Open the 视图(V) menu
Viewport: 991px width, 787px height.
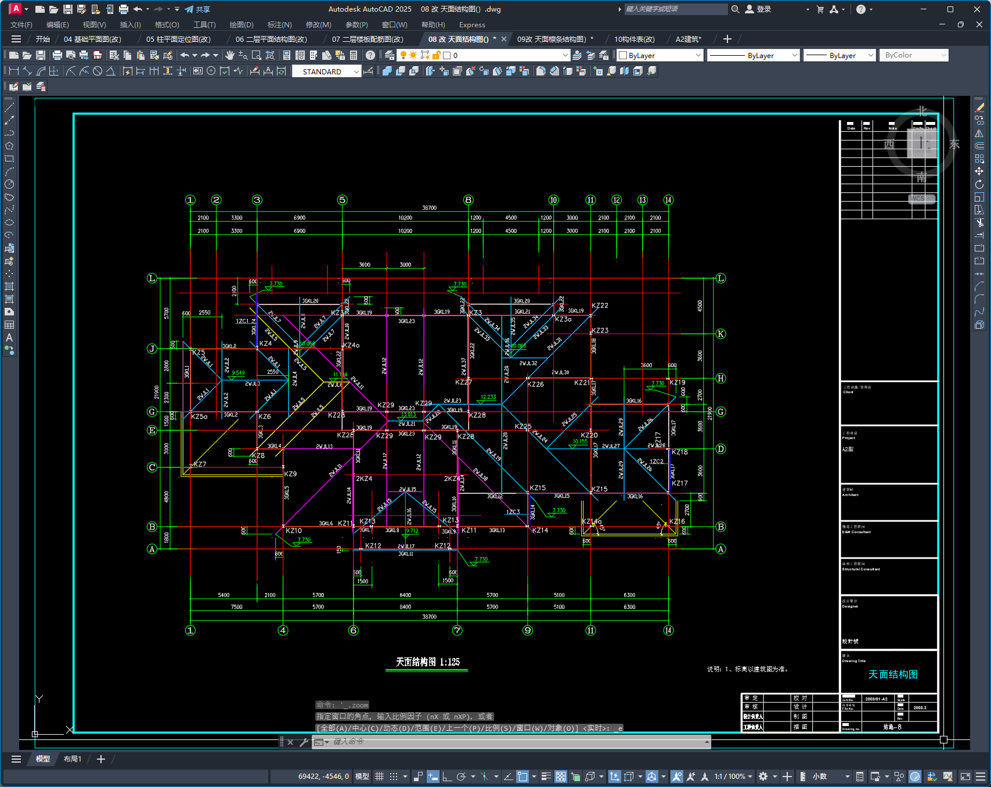[x=94, y=24]
